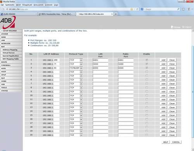
Task: Tick Enable checkbox for row 8
Action: point(147,88)
